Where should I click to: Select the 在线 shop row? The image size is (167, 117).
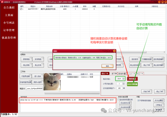(x=80, y=77)
